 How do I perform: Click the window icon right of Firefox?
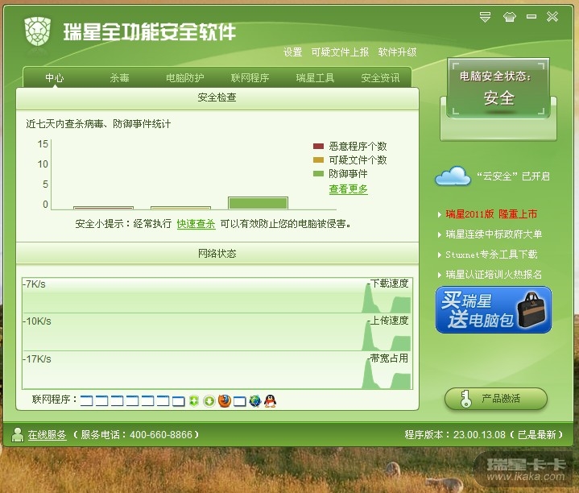[240, 401]
